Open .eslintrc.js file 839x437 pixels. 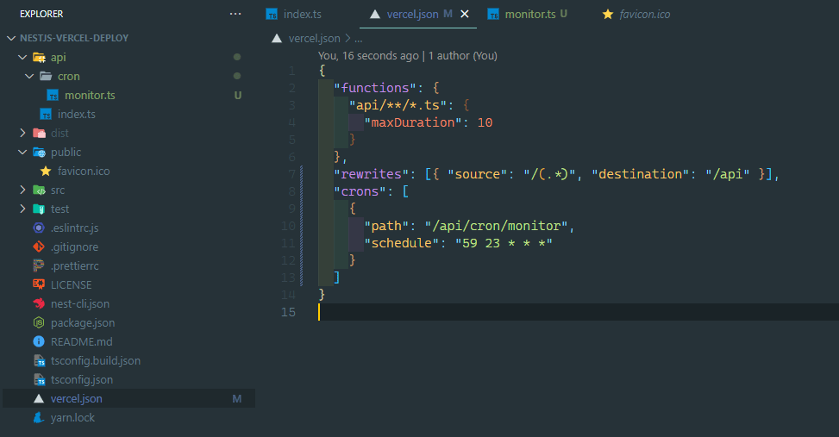[74, 228]
